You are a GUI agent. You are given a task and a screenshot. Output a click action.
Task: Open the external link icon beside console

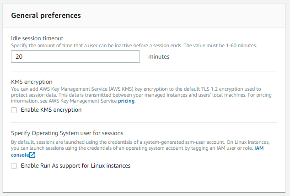point(32,155)
